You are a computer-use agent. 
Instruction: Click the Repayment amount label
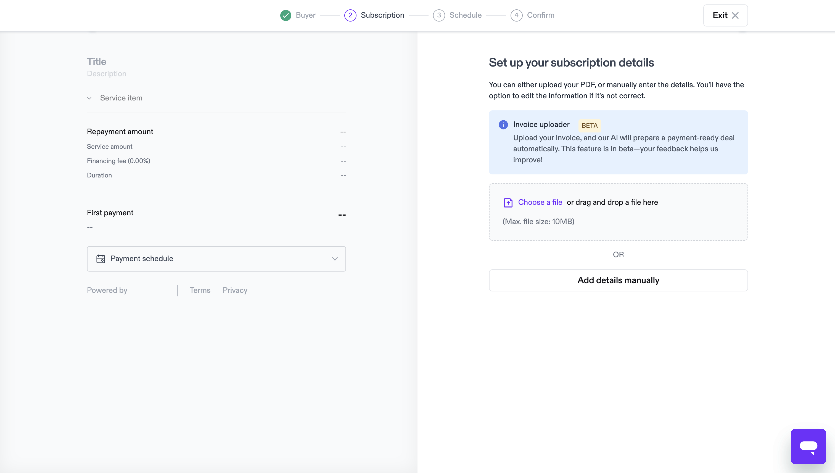pos(120,132)
